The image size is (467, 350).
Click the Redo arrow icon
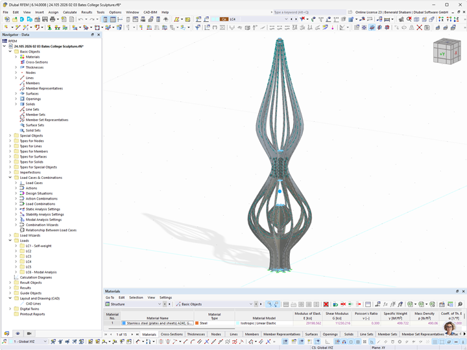[x=92, y=19]
